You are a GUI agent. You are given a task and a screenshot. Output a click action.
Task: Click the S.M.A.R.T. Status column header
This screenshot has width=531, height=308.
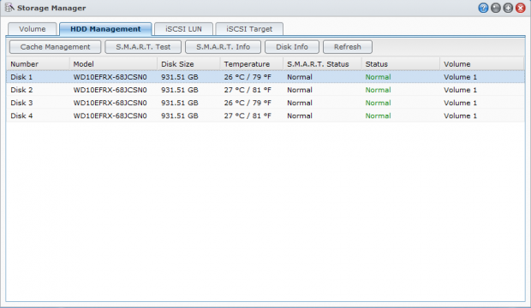tap(322, 64)
